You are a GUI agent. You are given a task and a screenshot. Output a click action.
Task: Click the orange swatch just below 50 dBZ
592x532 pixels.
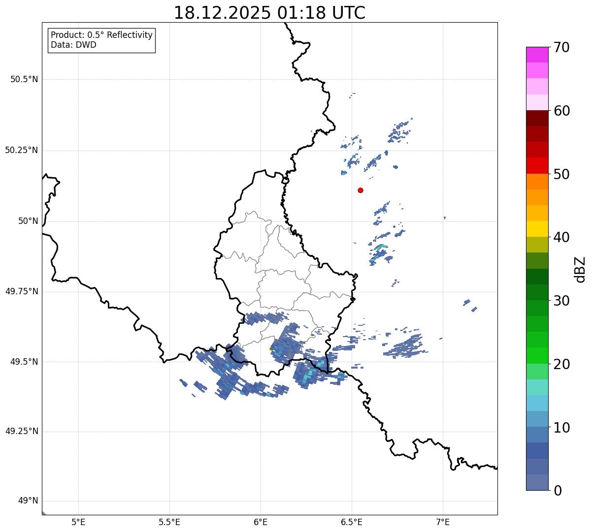(537, 182)
